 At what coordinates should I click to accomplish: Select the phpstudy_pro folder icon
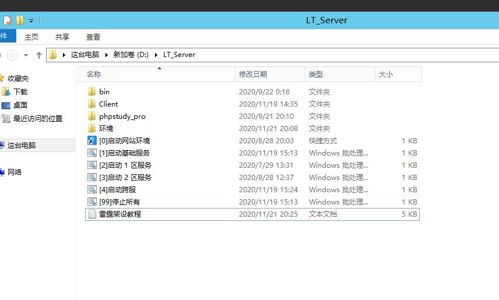(92, 116)
